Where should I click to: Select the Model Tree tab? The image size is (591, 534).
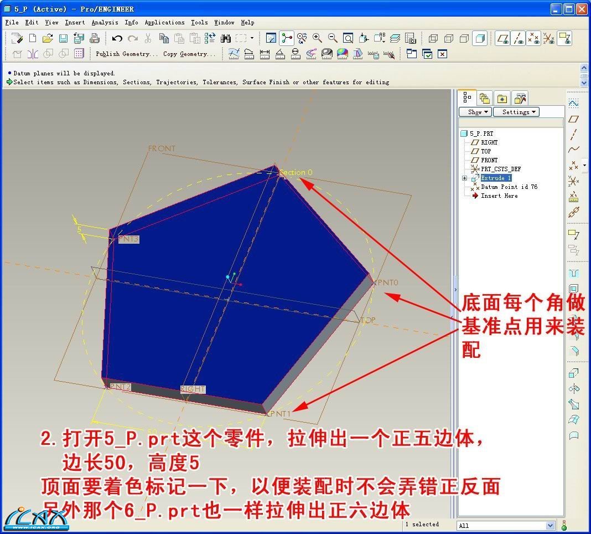468,97
